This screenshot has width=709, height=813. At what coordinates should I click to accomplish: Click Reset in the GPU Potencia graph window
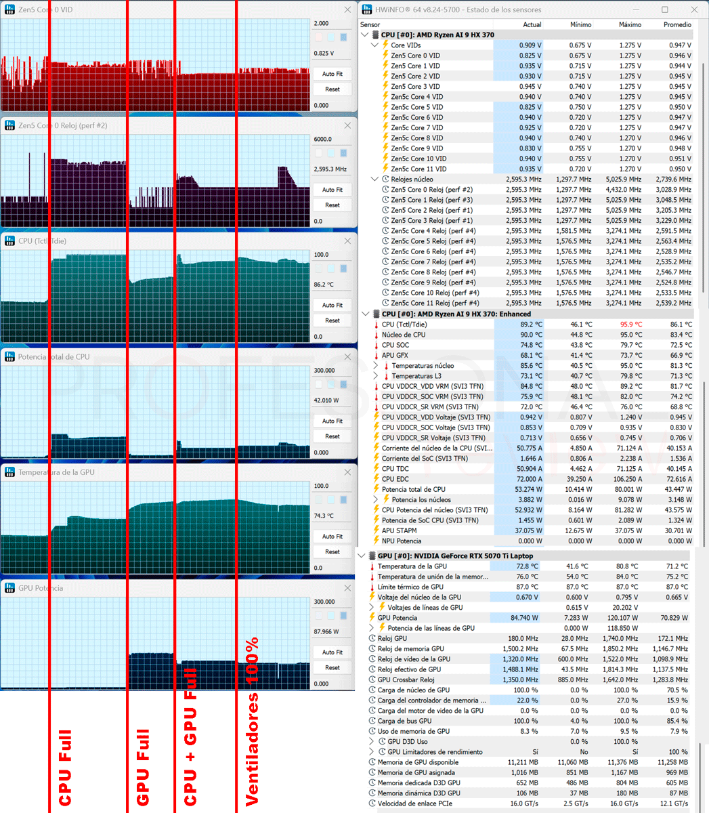(x=332, y=668)
